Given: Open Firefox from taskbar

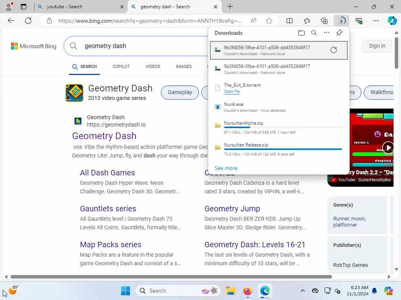Looking at the screenshot, I should coord(247,291).
